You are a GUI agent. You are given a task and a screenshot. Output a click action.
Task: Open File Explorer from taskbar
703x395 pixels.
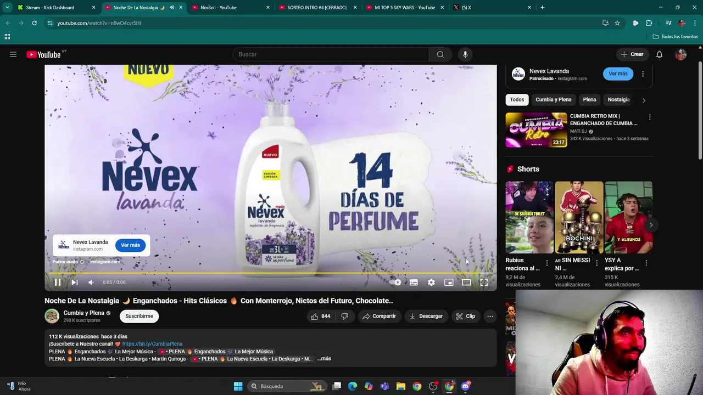tap(401, 386)
